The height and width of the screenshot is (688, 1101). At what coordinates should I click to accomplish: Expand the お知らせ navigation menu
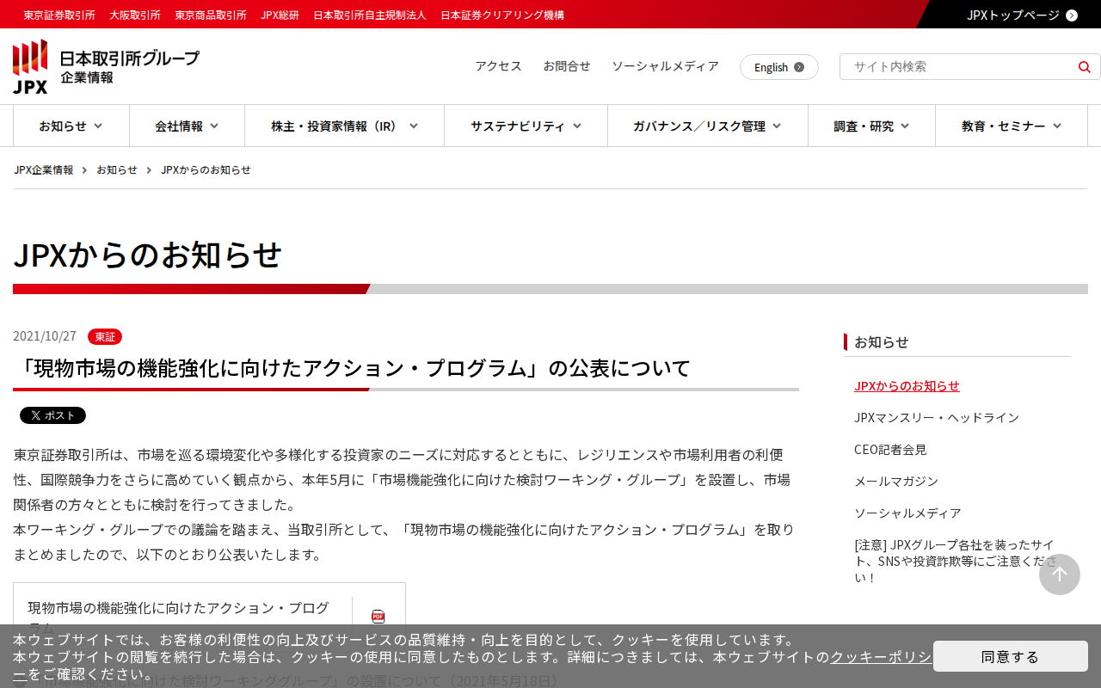(x=71, y=126)
